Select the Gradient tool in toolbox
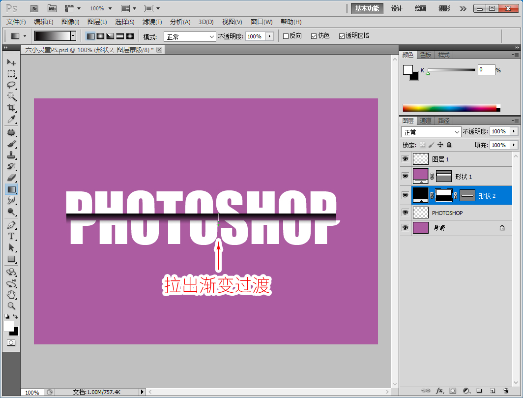The image size is (523, 398). (x=11, y=189)
